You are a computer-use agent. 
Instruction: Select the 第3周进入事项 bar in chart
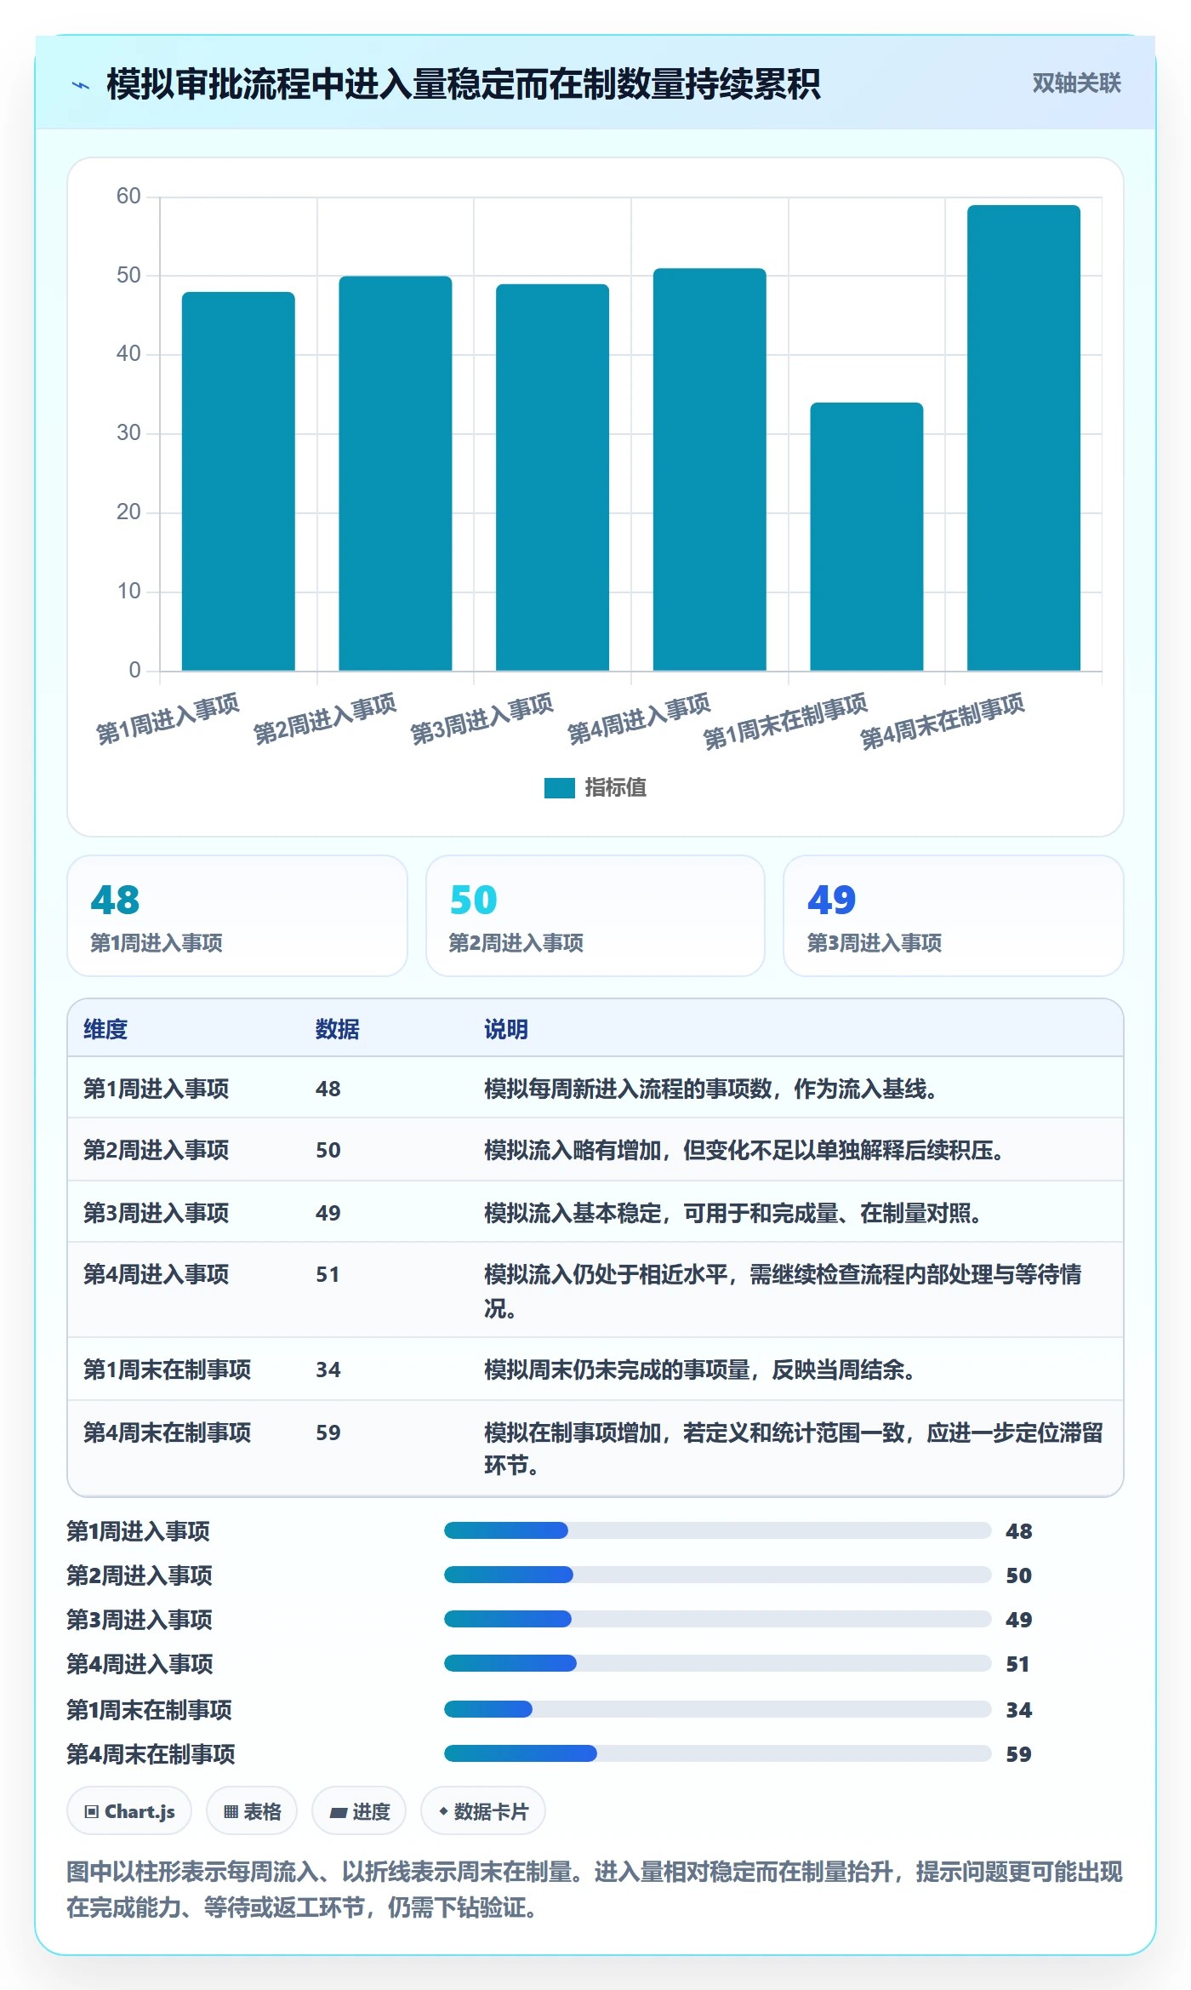(552, 477)
